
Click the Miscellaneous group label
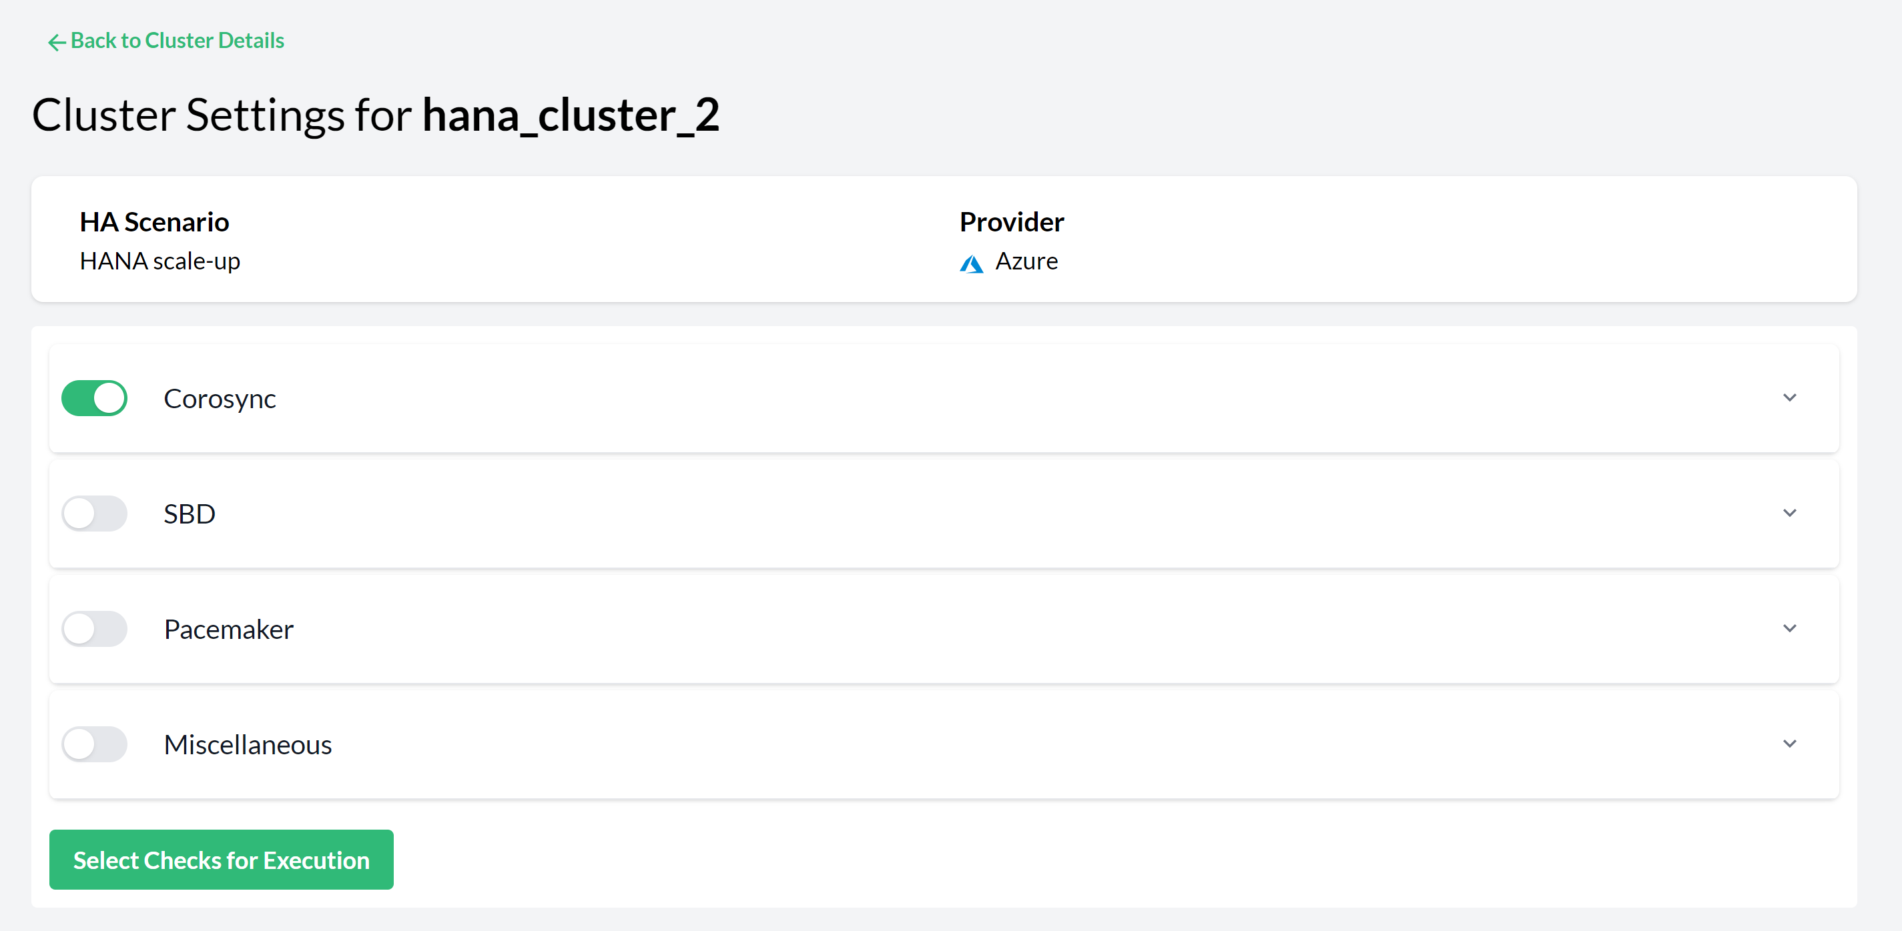(x=248, y=744)
